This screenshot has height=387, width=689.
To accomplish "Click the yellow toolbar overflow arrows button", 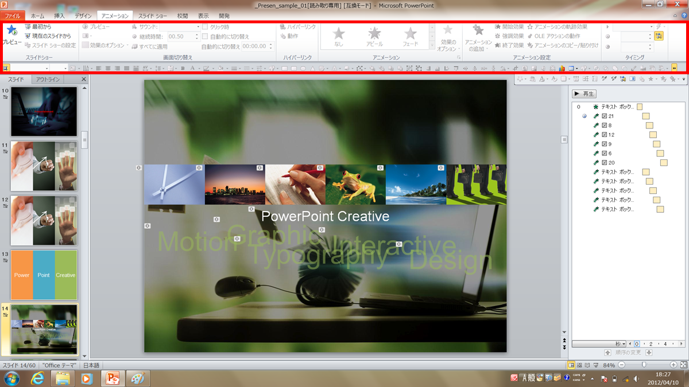I will pos(673,68).
